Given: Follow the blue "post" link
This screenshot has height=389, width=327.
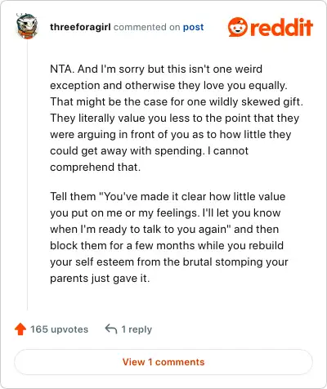Looking at the screenshot, I should tap(193, 27).
